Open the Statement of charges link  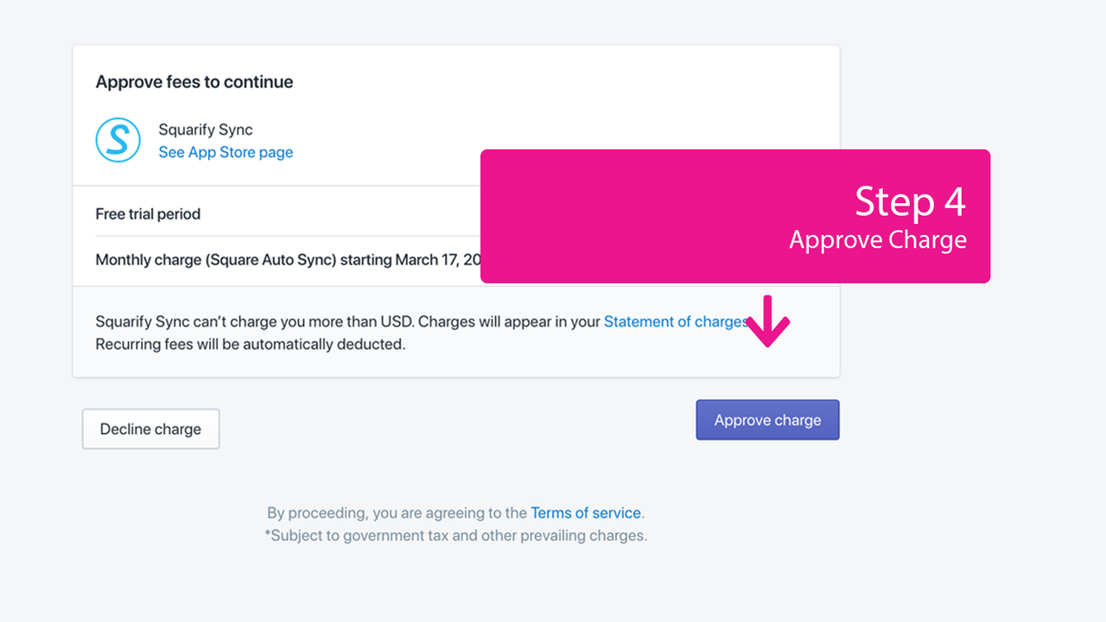tap(676, 321)
